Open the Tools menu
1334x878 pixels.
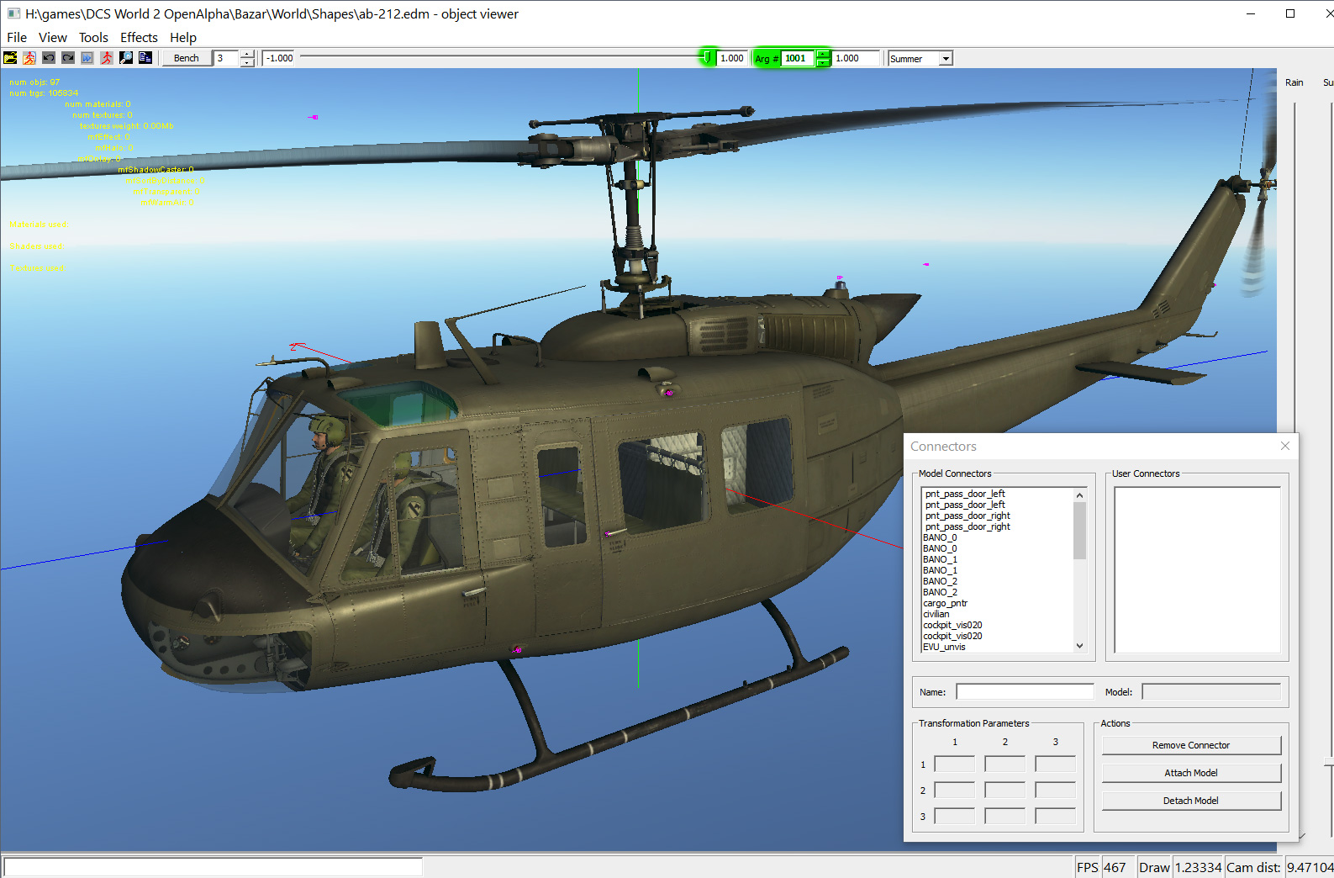pyautogui.click(x=93, y=38)
